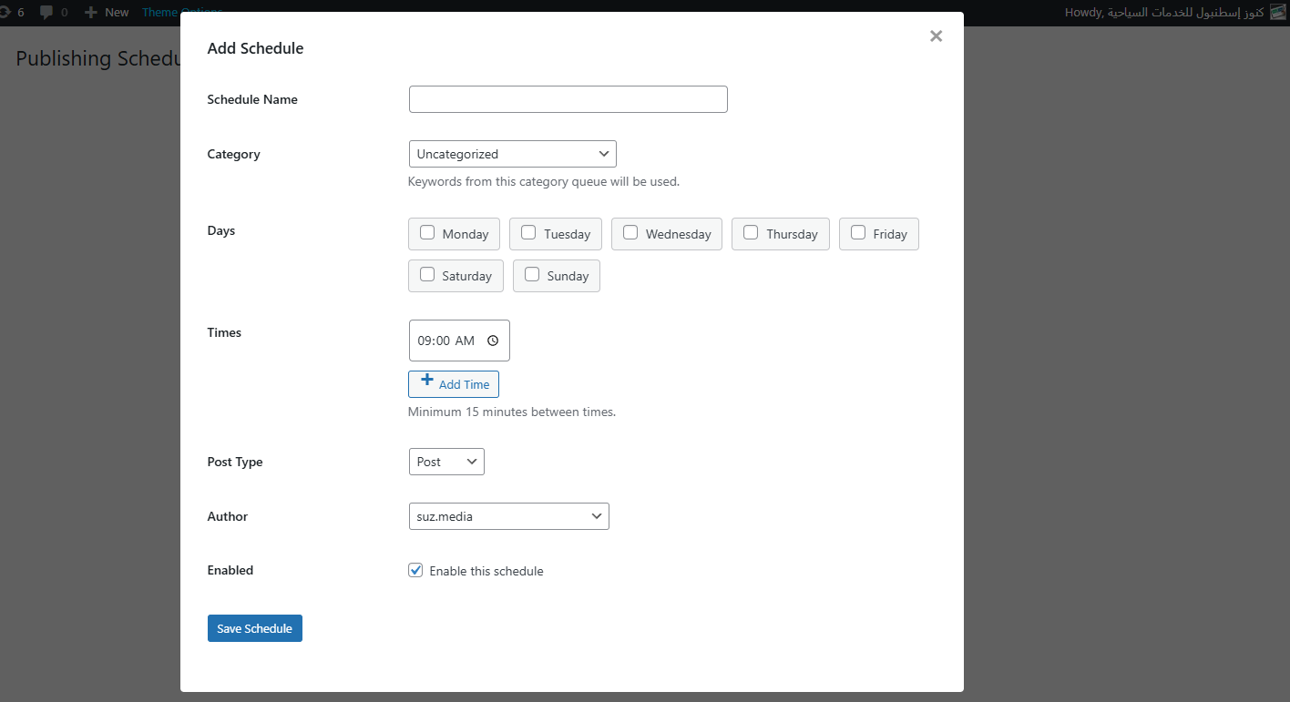
Task: Uncheck Enable this schedule
Action: coord(415,570)
